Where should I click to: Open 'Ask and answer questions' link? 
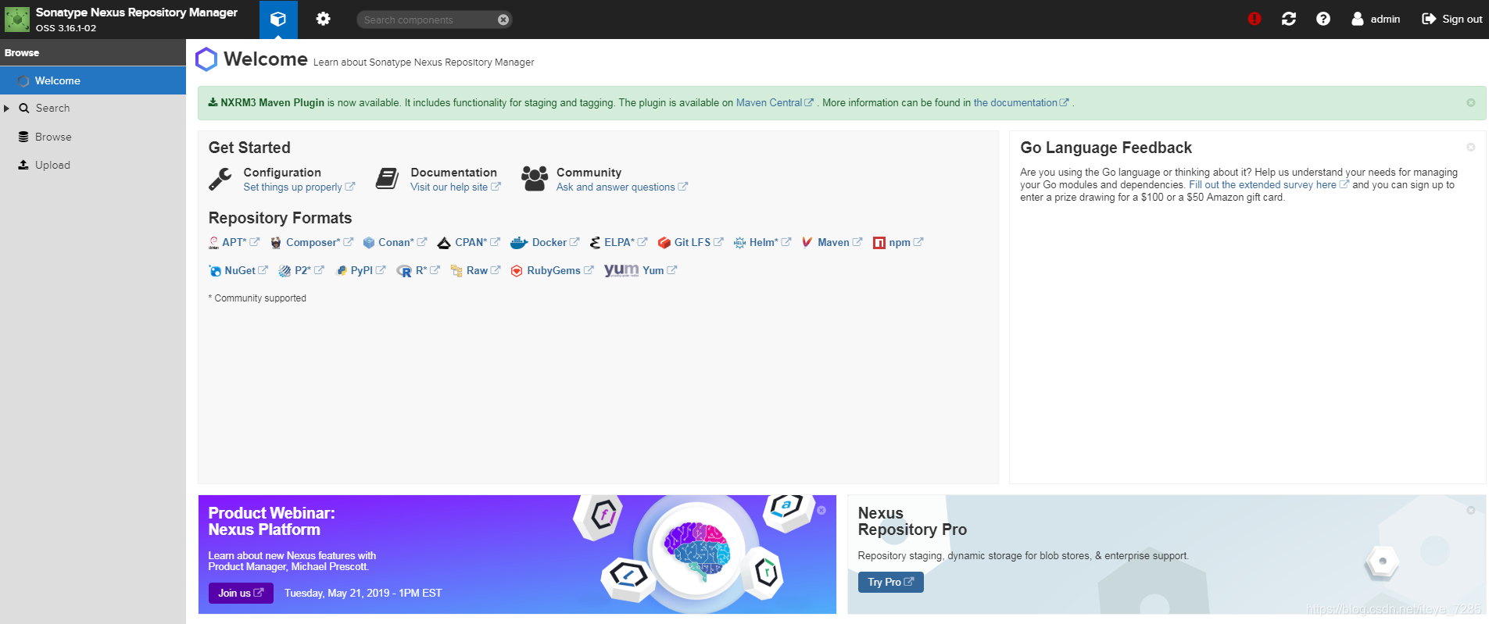[x=621, y=187]
